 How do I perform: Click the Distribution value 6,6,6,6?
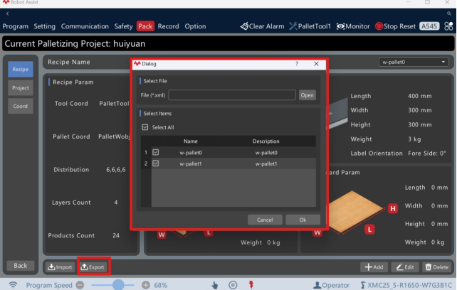click(x=116, y=169)
